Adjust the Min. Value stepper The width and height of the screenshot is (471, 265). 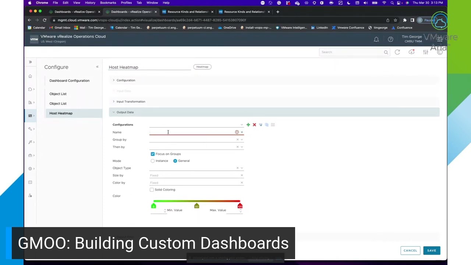click(x=165, y=211)
